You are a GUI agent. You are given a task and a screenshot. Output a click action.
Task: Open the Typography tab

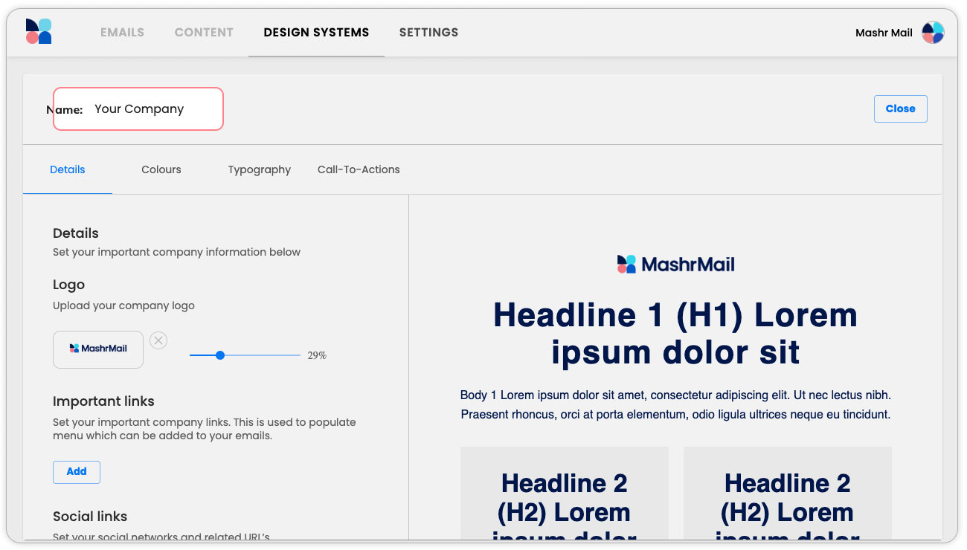pyautogui.click(x=259, y=169)
